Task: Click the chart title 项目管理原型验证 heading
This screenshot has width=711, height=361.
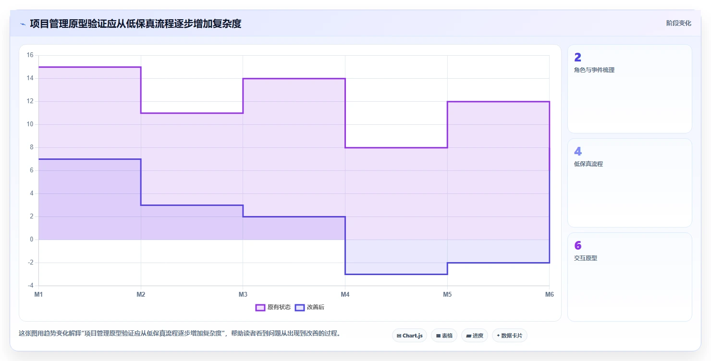Action: (x=135, y=24)
